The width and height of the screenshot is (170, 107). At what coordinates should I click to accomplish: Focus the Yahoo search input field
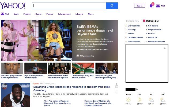(x=69, y=6)
